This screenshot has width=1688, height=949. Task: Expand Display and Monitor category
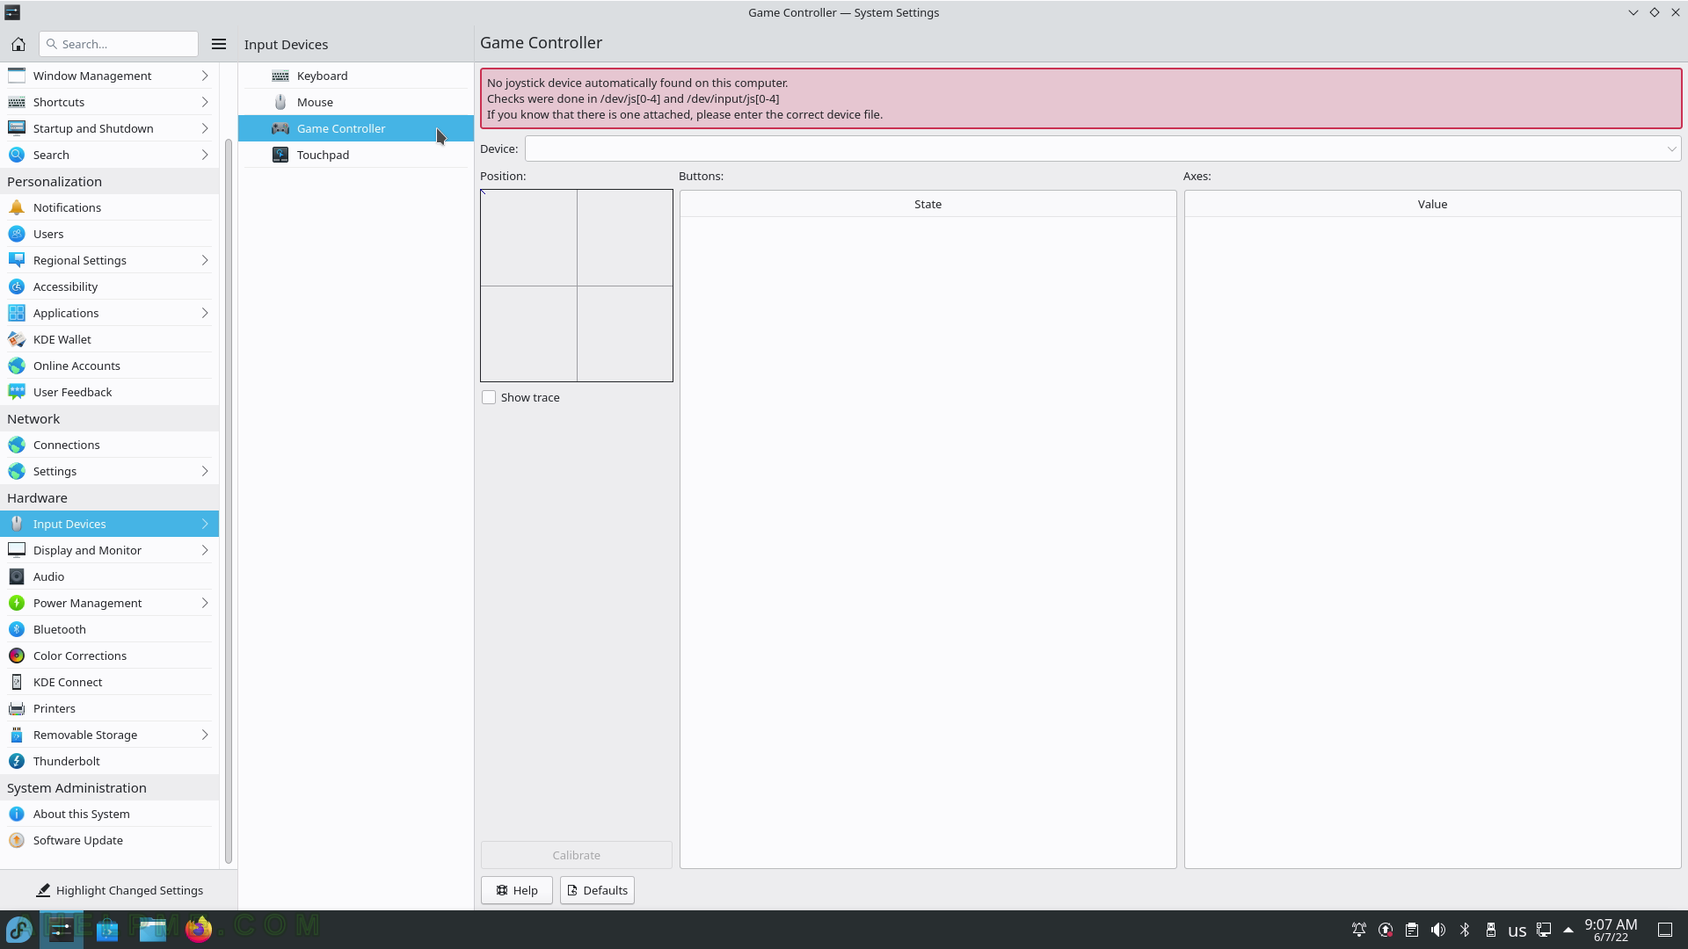point(109,550)
